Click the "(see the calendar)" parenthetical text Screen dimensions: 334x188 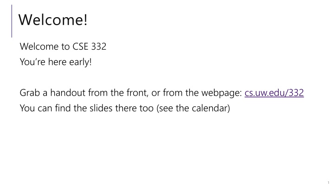coord(193,108)
